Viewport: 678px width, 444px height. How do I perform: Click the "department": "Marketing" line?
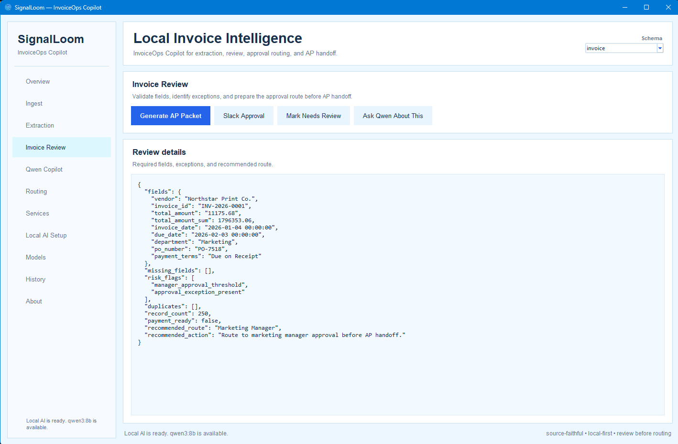(195, 242)
